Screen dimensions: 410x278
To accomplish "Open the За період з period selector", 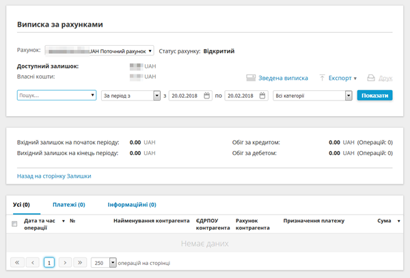I will [x=131, y=96].
